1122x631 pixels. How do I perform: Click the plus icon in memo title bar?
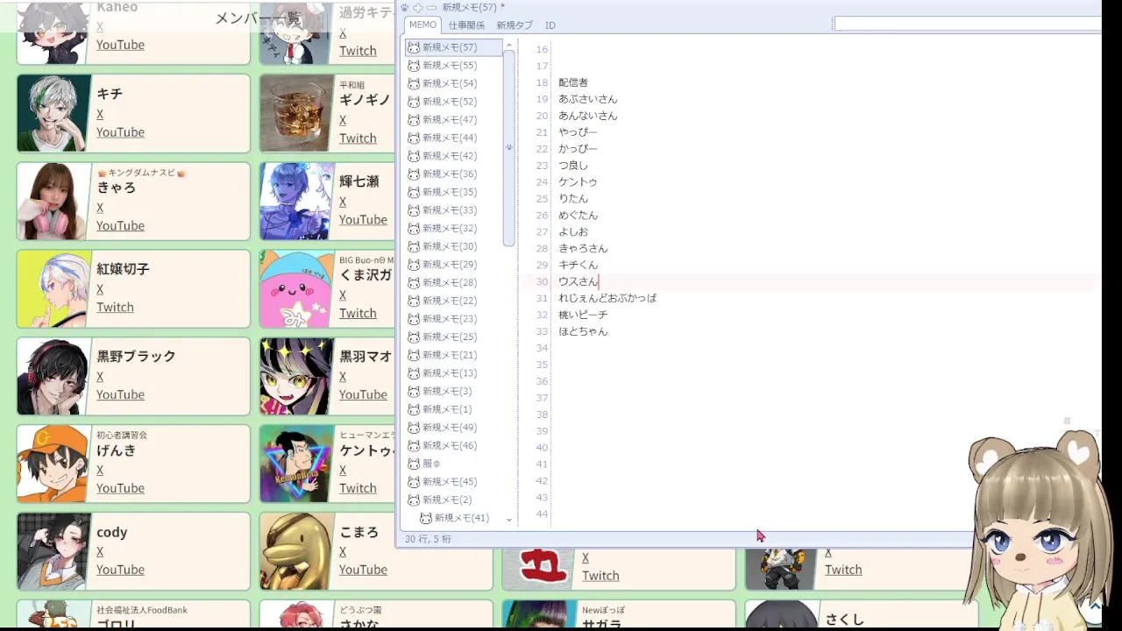(x=417, y=7)
